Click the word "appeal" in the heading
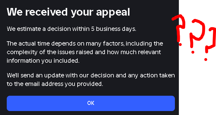Screen dimensions: 216x115 tap(113, 13)
